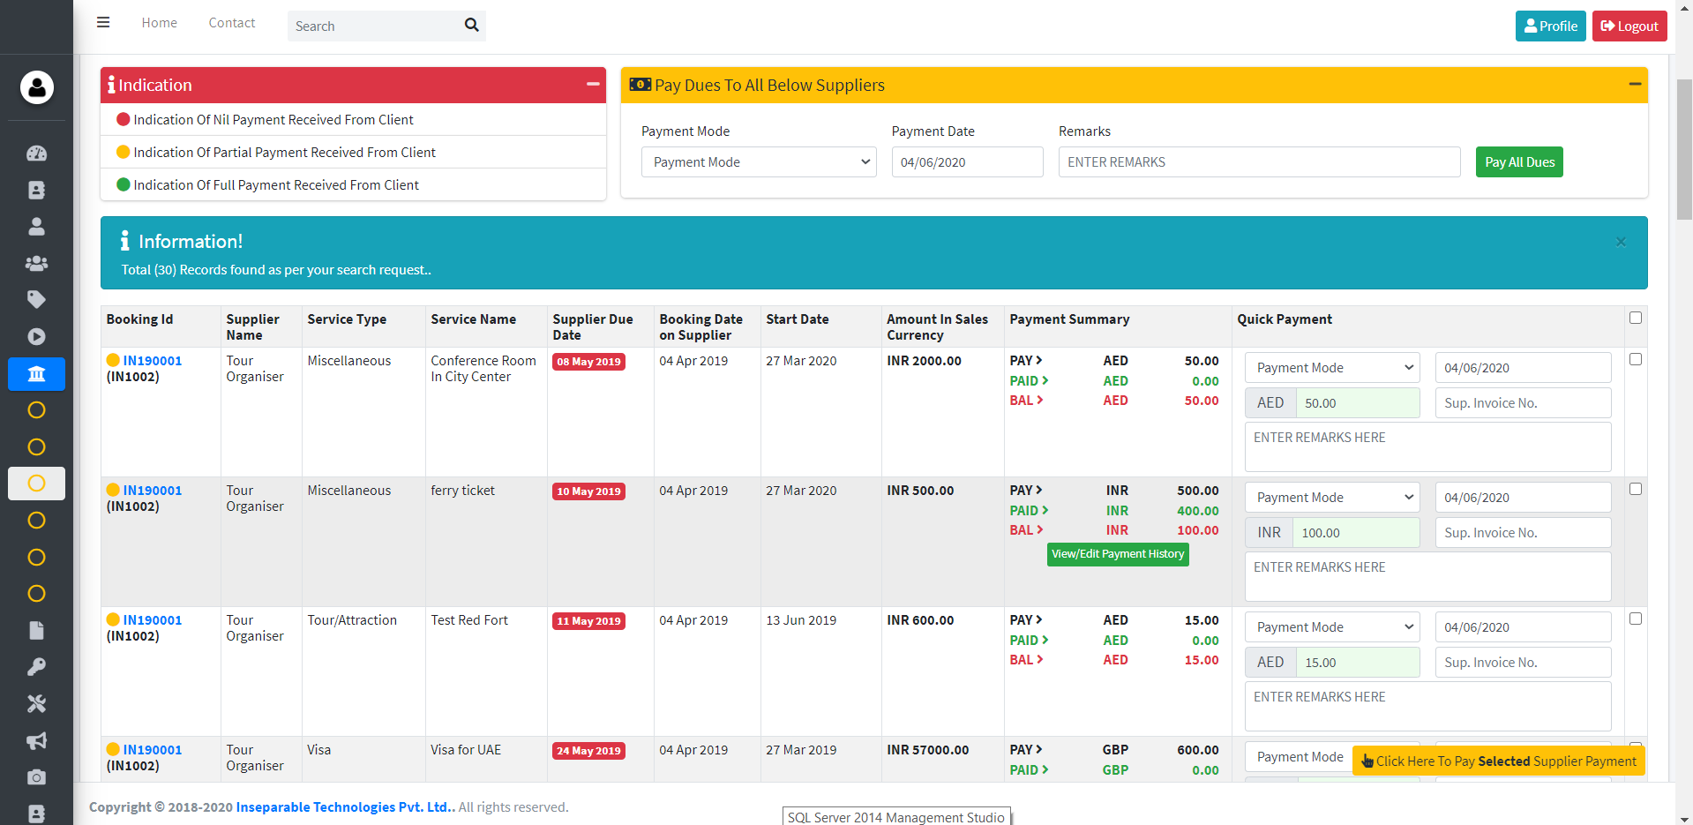
Task: Check the ferry ticket row checkbox
Action: (1636, 489)
